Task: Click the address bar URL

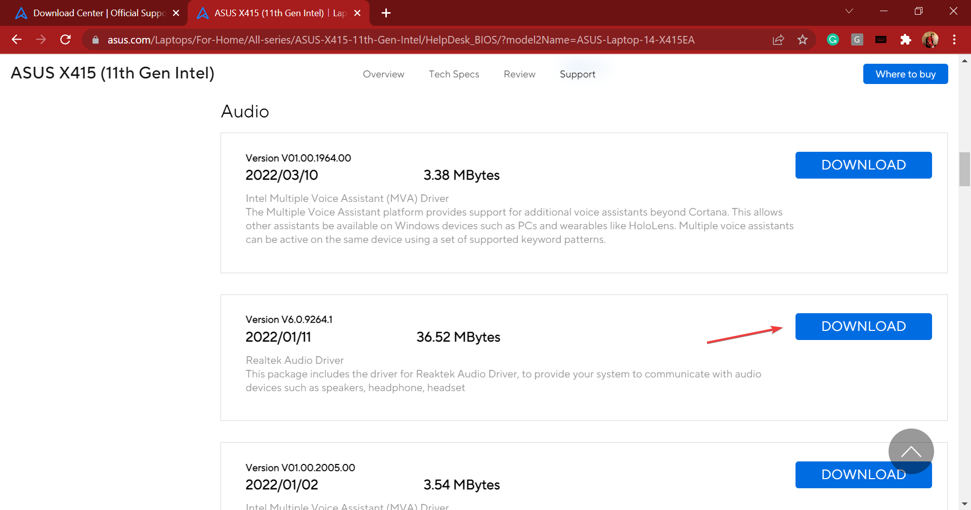Action: 401,40
